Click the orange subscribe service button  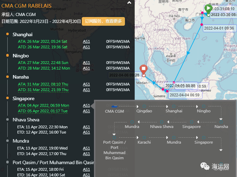pyautogui.click(x=103, y=21)
